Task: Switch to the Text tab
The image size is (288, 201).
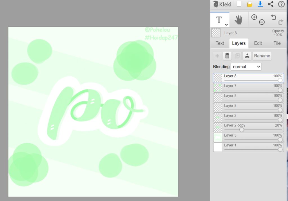Action: pyautogui.click(x=220, y=43)
